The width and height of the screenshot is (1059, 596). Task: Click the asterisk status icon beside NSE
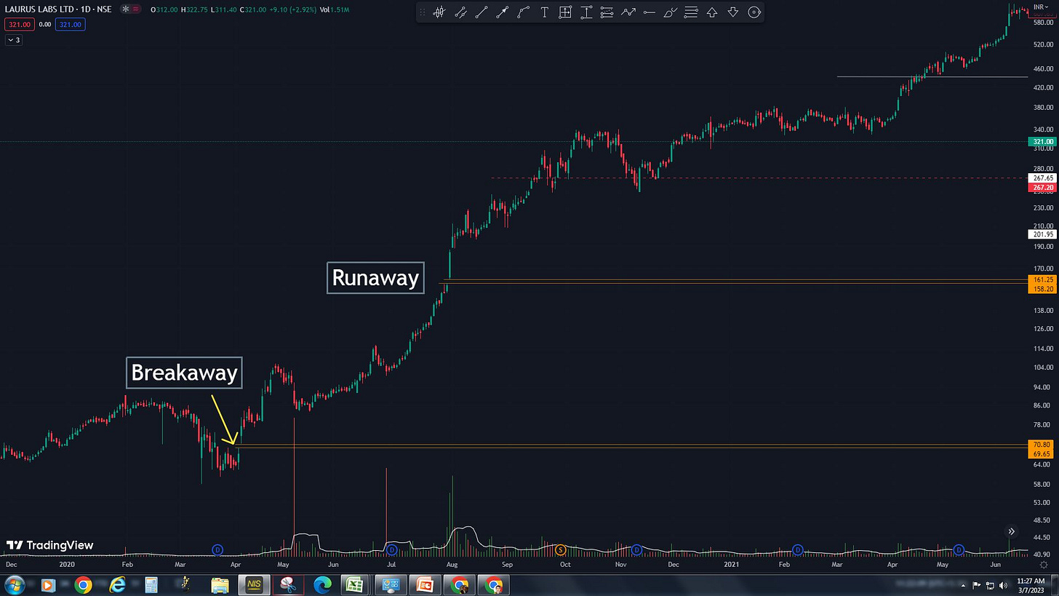127,9
